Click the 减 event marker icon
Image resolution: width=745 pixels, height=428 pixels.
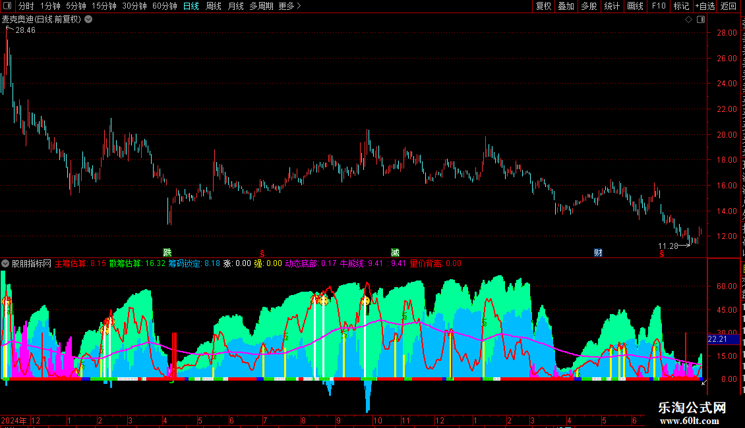coord(396,252)
